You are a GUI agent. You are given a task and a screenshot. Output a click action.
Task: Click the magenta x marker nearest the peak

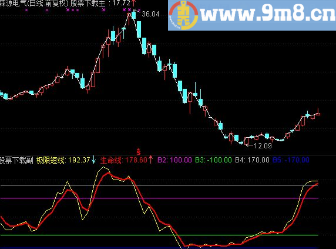129,9
